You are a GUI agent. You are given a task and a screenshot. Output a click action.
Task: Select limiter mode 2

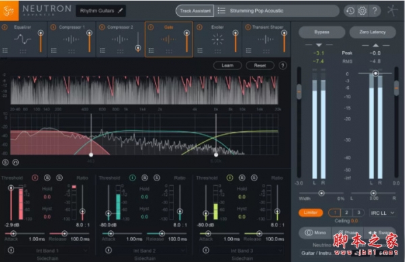(347, 213)
